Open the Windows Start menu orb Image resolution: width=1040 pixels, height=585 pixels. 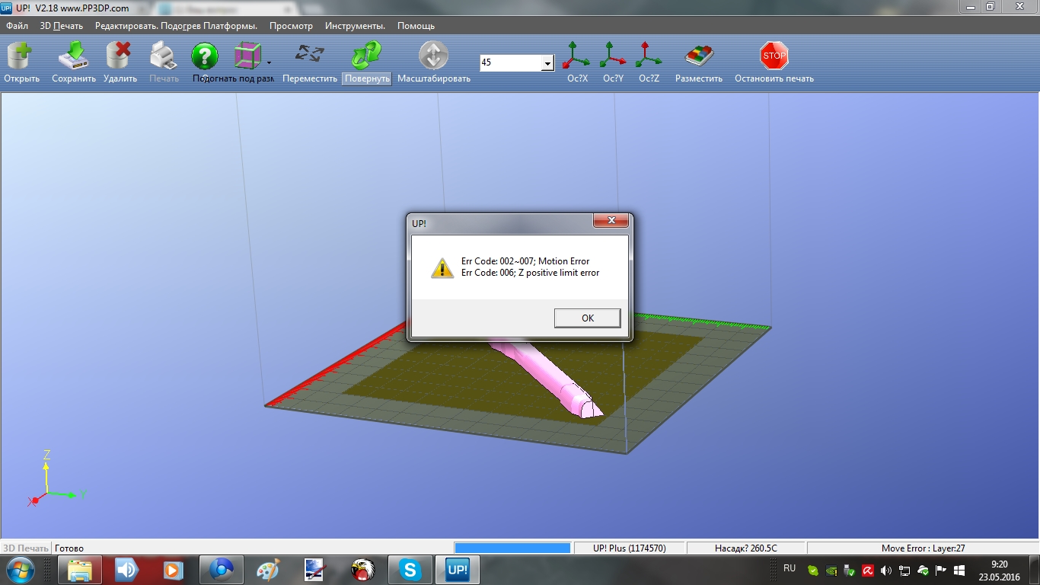coord(18,570)
